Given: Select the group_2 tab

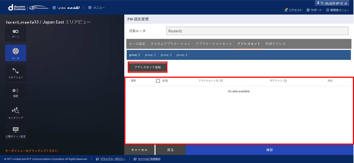Looking at the screenshot, I should [150, 55].
